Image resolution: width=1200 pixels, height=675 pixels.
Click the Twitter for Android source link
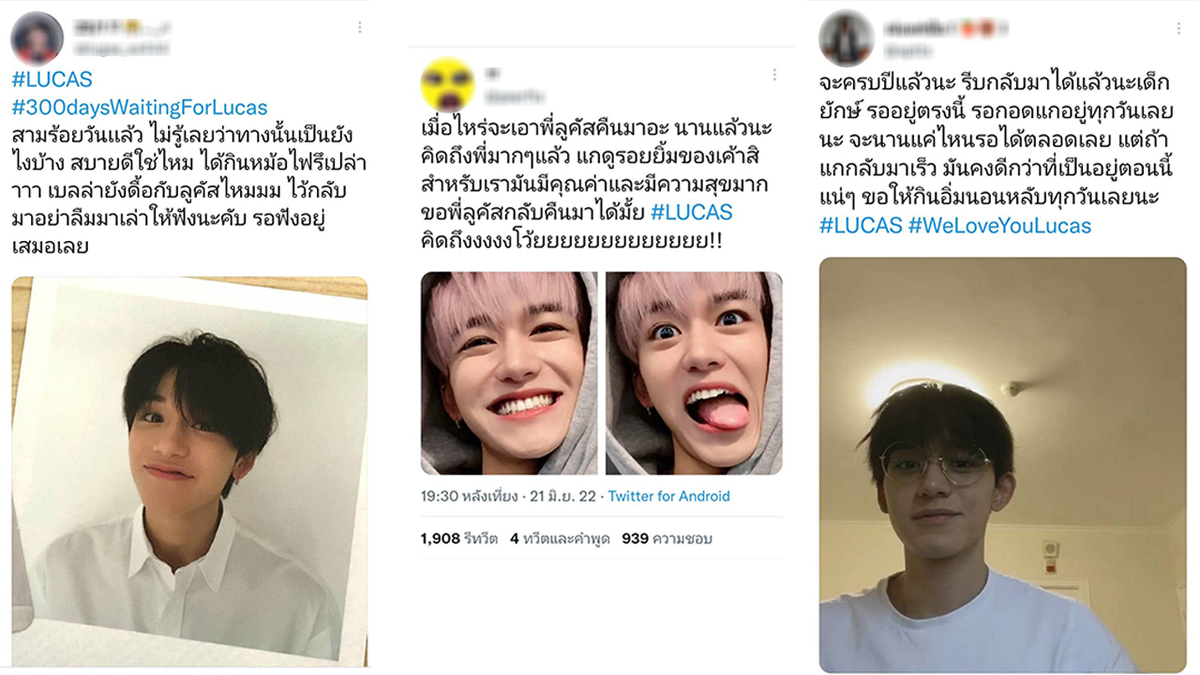[668, 496]
